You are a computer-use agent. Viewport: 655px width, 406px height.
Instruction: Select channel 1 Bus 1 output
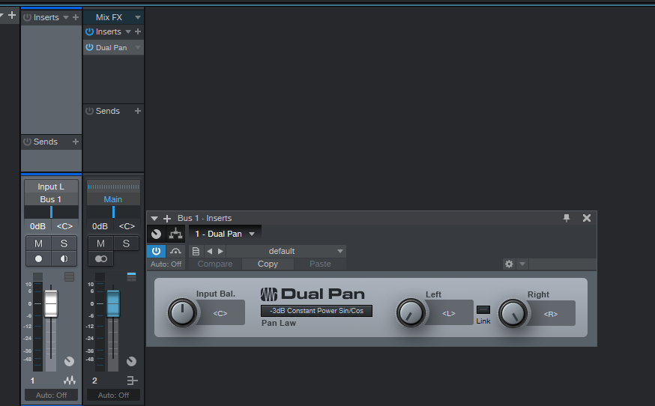click(51, 199)
